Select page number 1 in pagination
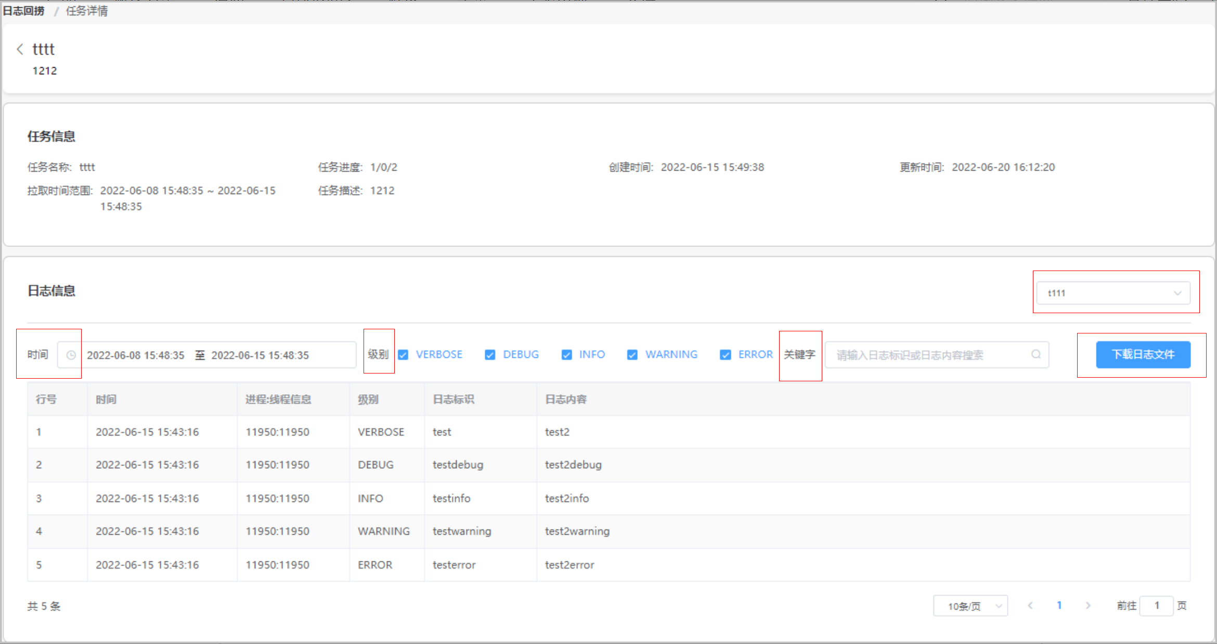The image size is (1217, 644). click(x=1059, y=606)
